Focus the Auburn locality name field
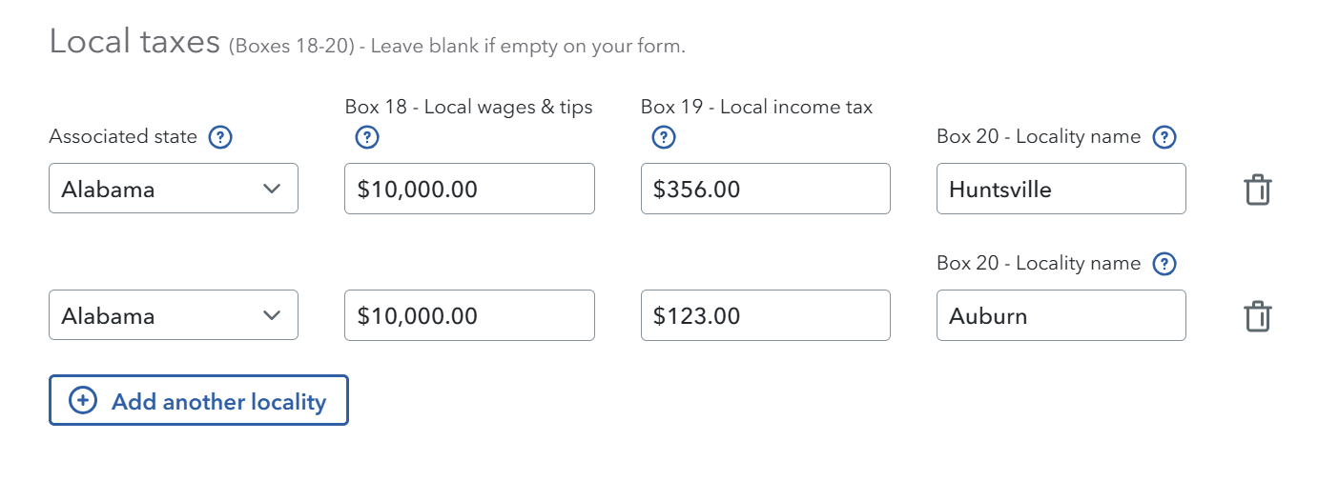The height and width of the screenshot is (481, 1339). (1061, 315)
